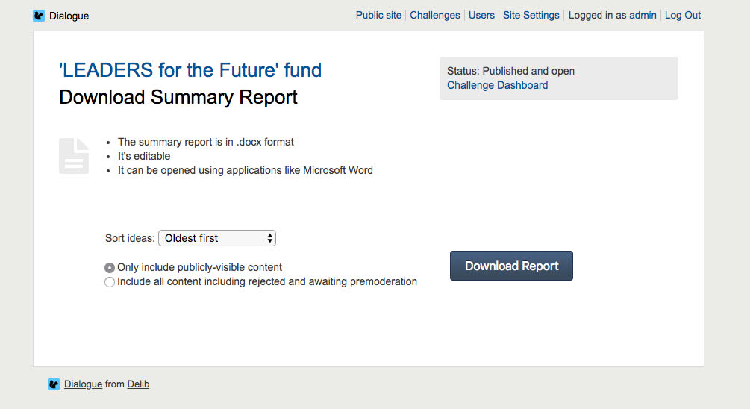Click 'The summary report is in .docx format'

[x=206, y=142]
